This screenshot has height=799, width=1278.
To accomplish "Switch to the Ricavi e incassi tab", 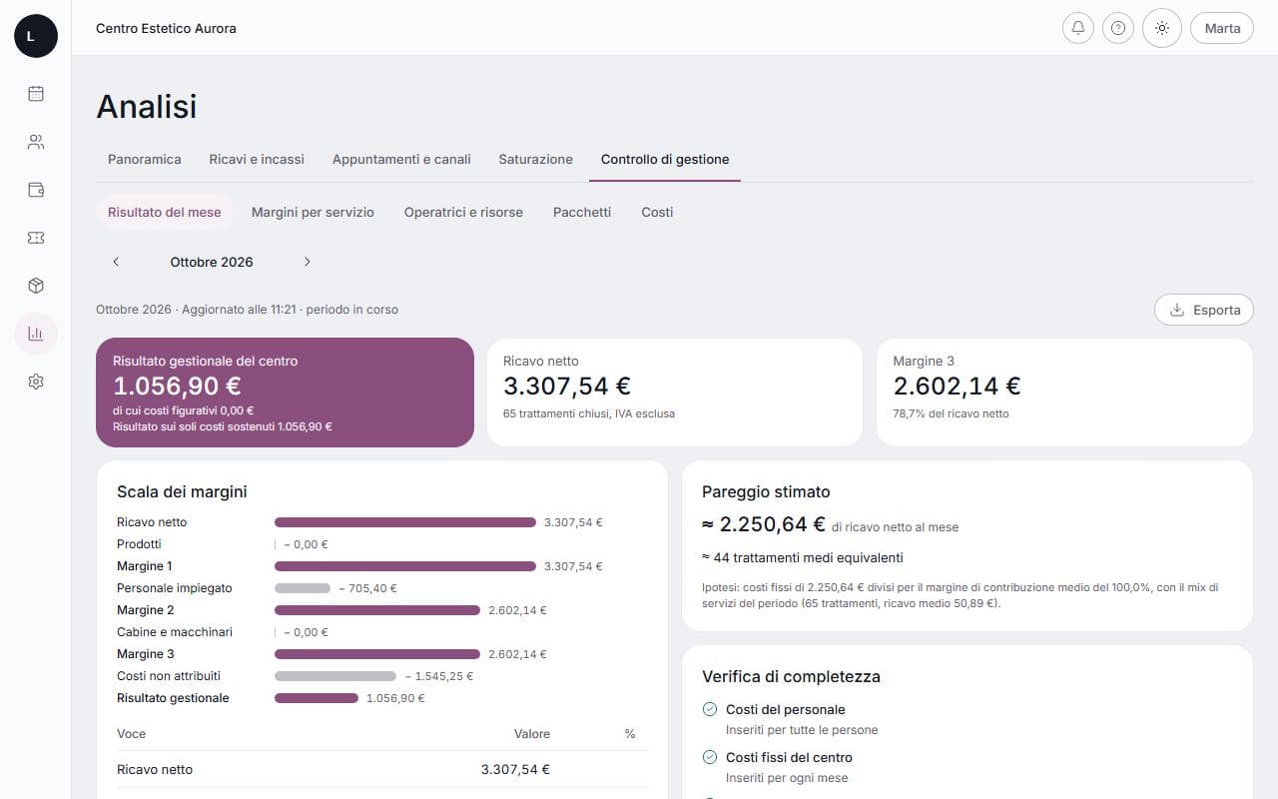I will coord(257,159).
